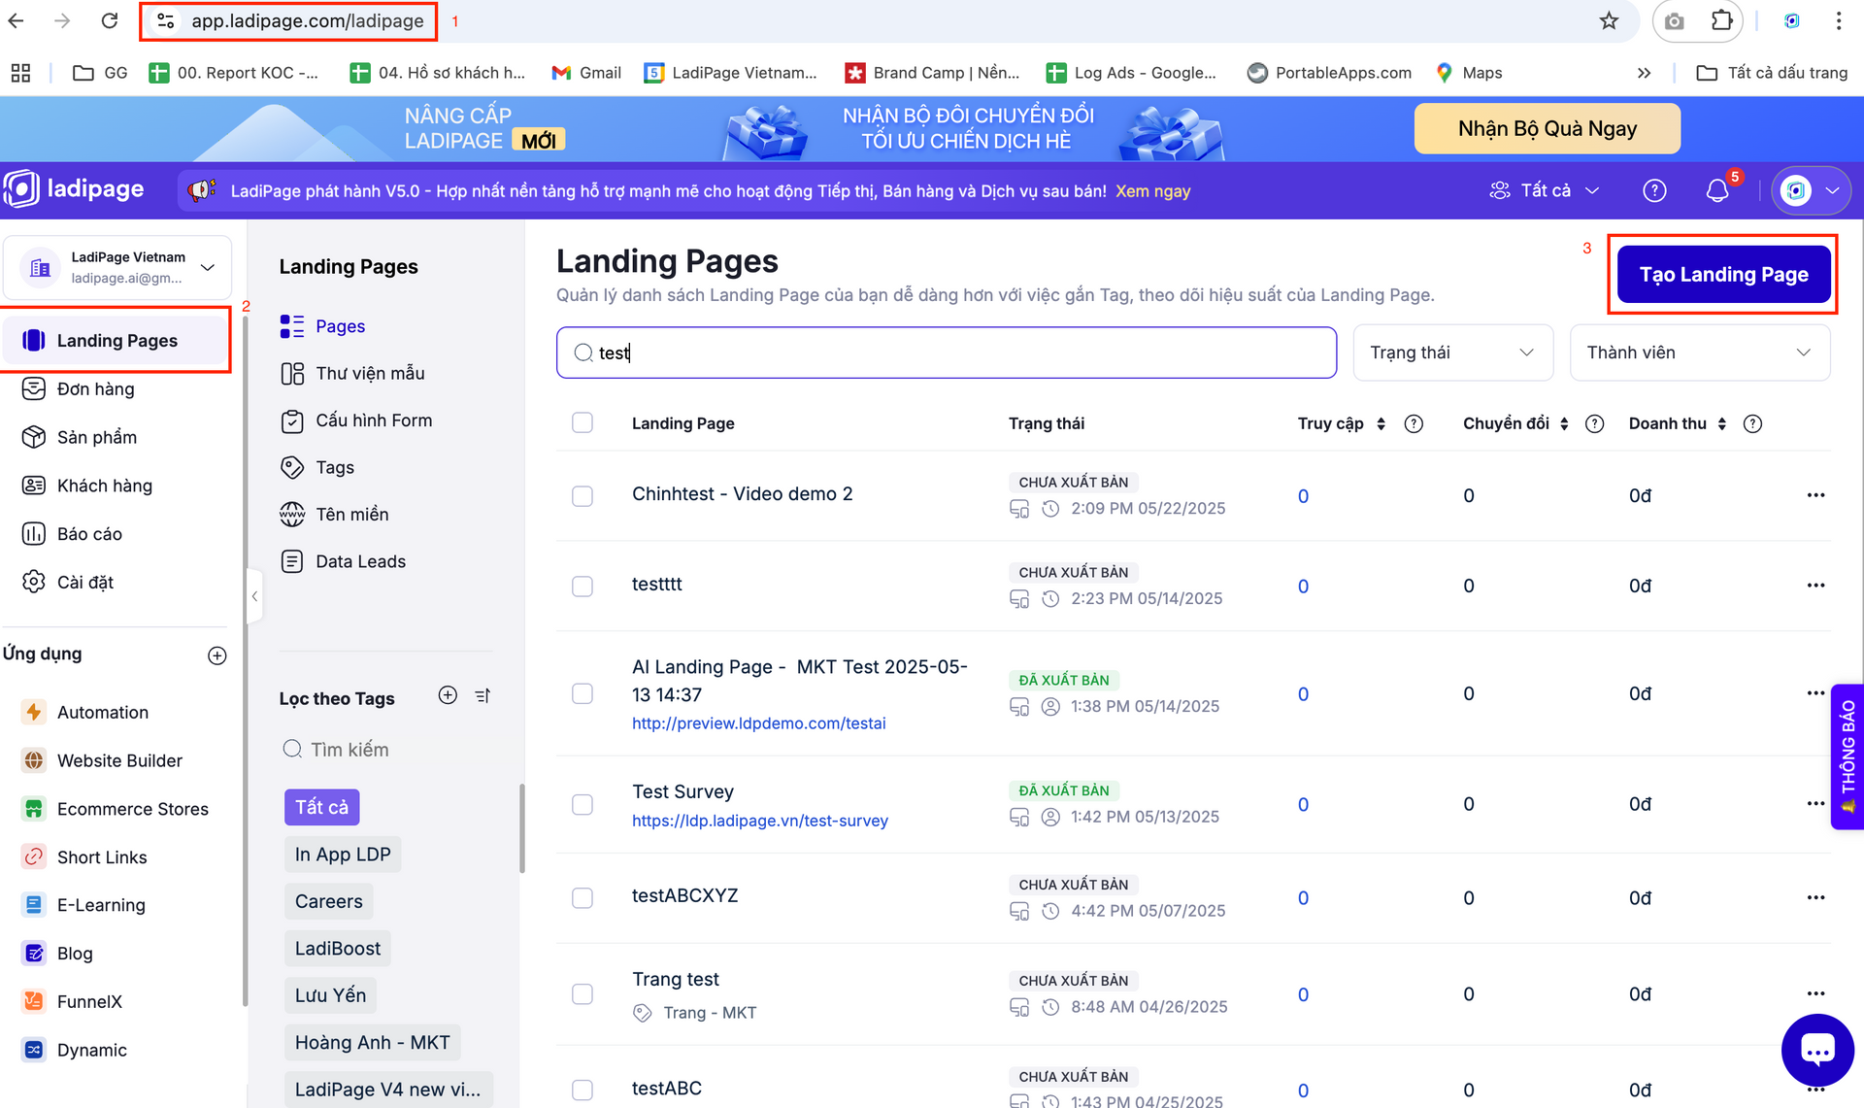The image size is (1864, 1108).
Task: Click the Sản phẩm box icon
Action: [34, 437]
